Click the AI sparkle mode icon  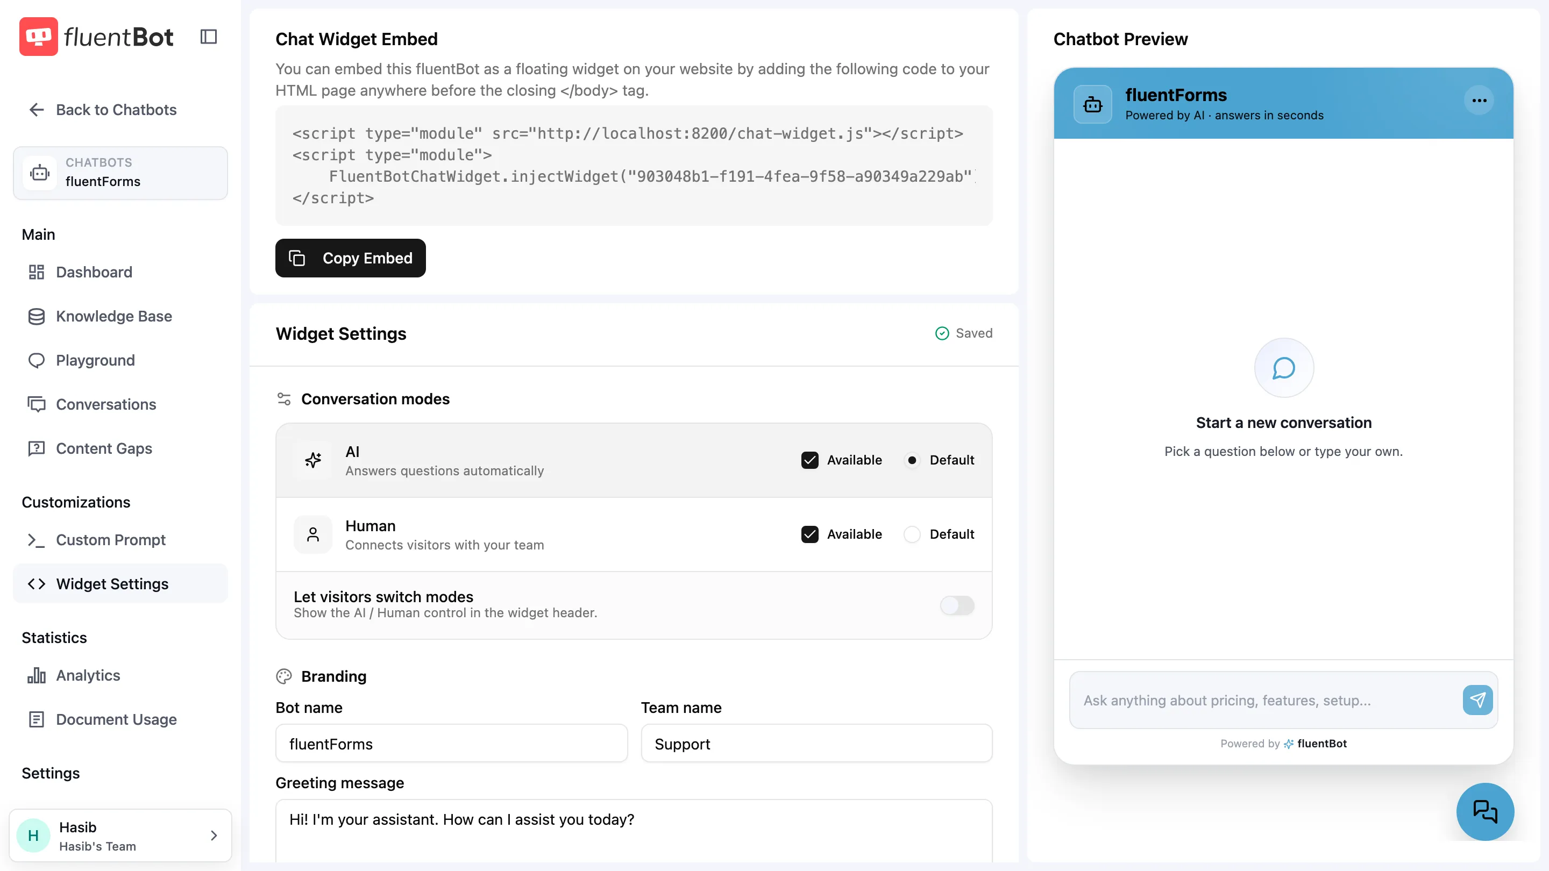click(x=313, y=460)
